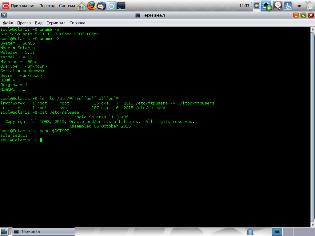Click the terminal scrollbar up arrow

pos(313,29)
